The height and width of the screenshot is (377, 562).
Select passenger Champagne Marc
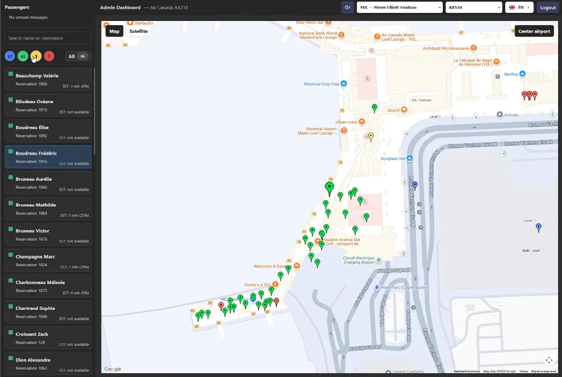pos(48,260)
